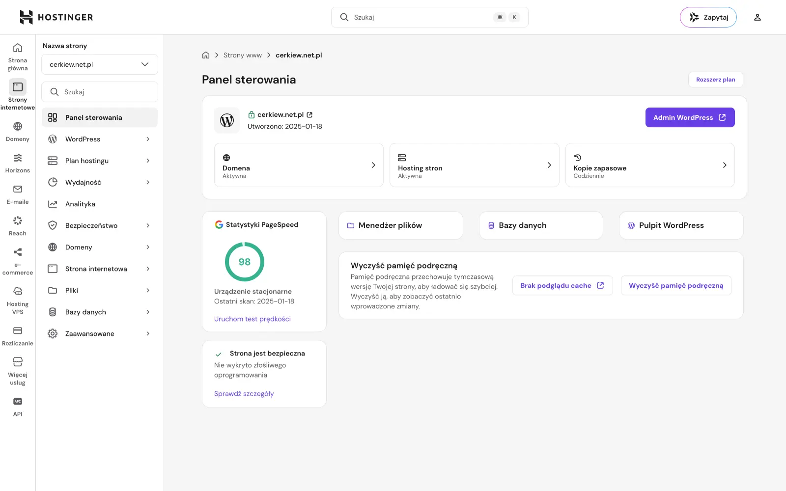Click the WordPress icon in Pulpit WordPress card
Viewport: 786px width, 491px height.
pyautogui.click(x=631, y=225)
